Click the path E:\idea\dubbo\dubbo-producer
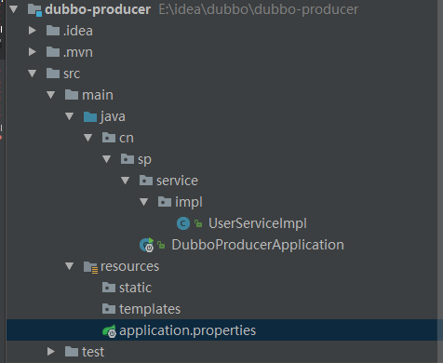The width and height of the screenshot is (443, 363). pyautogui.click(x=259, y=9)
